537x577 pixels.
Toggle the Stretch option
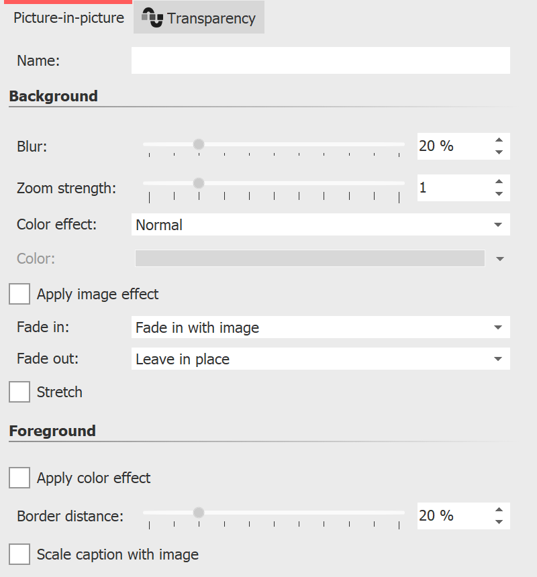[x=19, y=392]
